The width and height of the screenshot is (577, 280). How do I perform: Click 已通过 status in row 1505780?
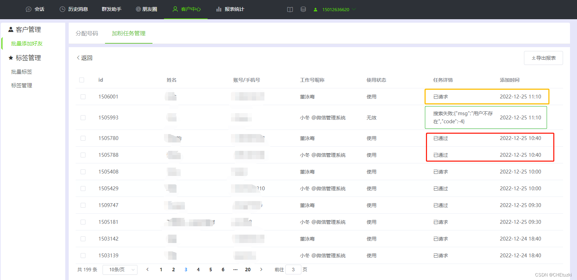pyautogui.click(x=441, y=138)
